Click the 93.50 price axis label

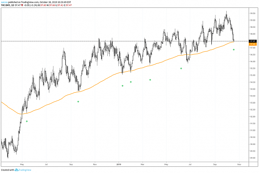(252, 96)
